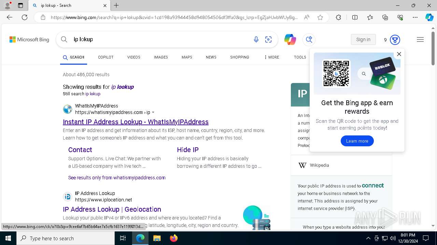Expand the MORE dropdown
The height and width of the screenshot is (245, 437).
271,57
